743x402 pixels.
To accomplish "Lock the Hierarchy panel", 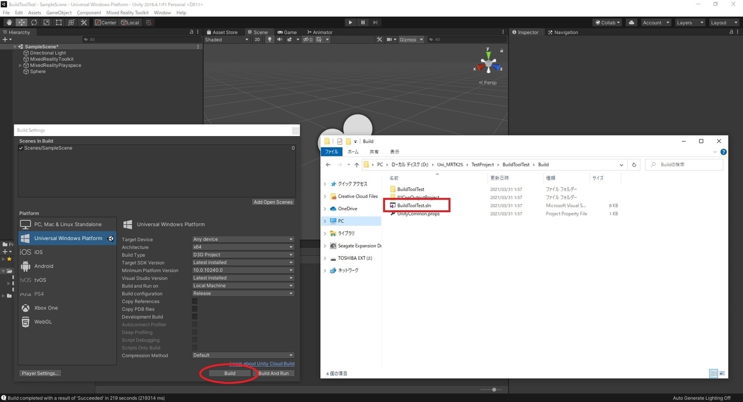I will tap(191, 32).
